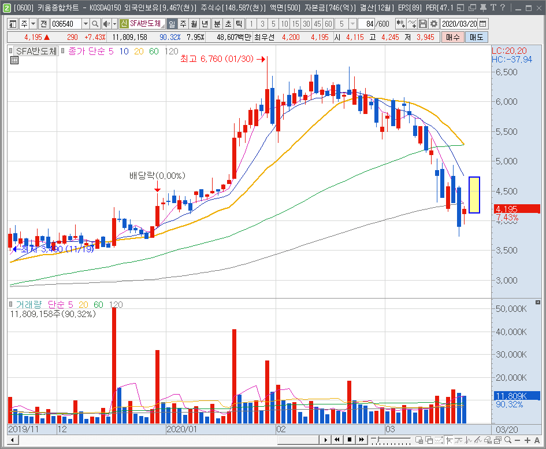Click the rewind playback button
546x449 pixels.
point(337,440)
